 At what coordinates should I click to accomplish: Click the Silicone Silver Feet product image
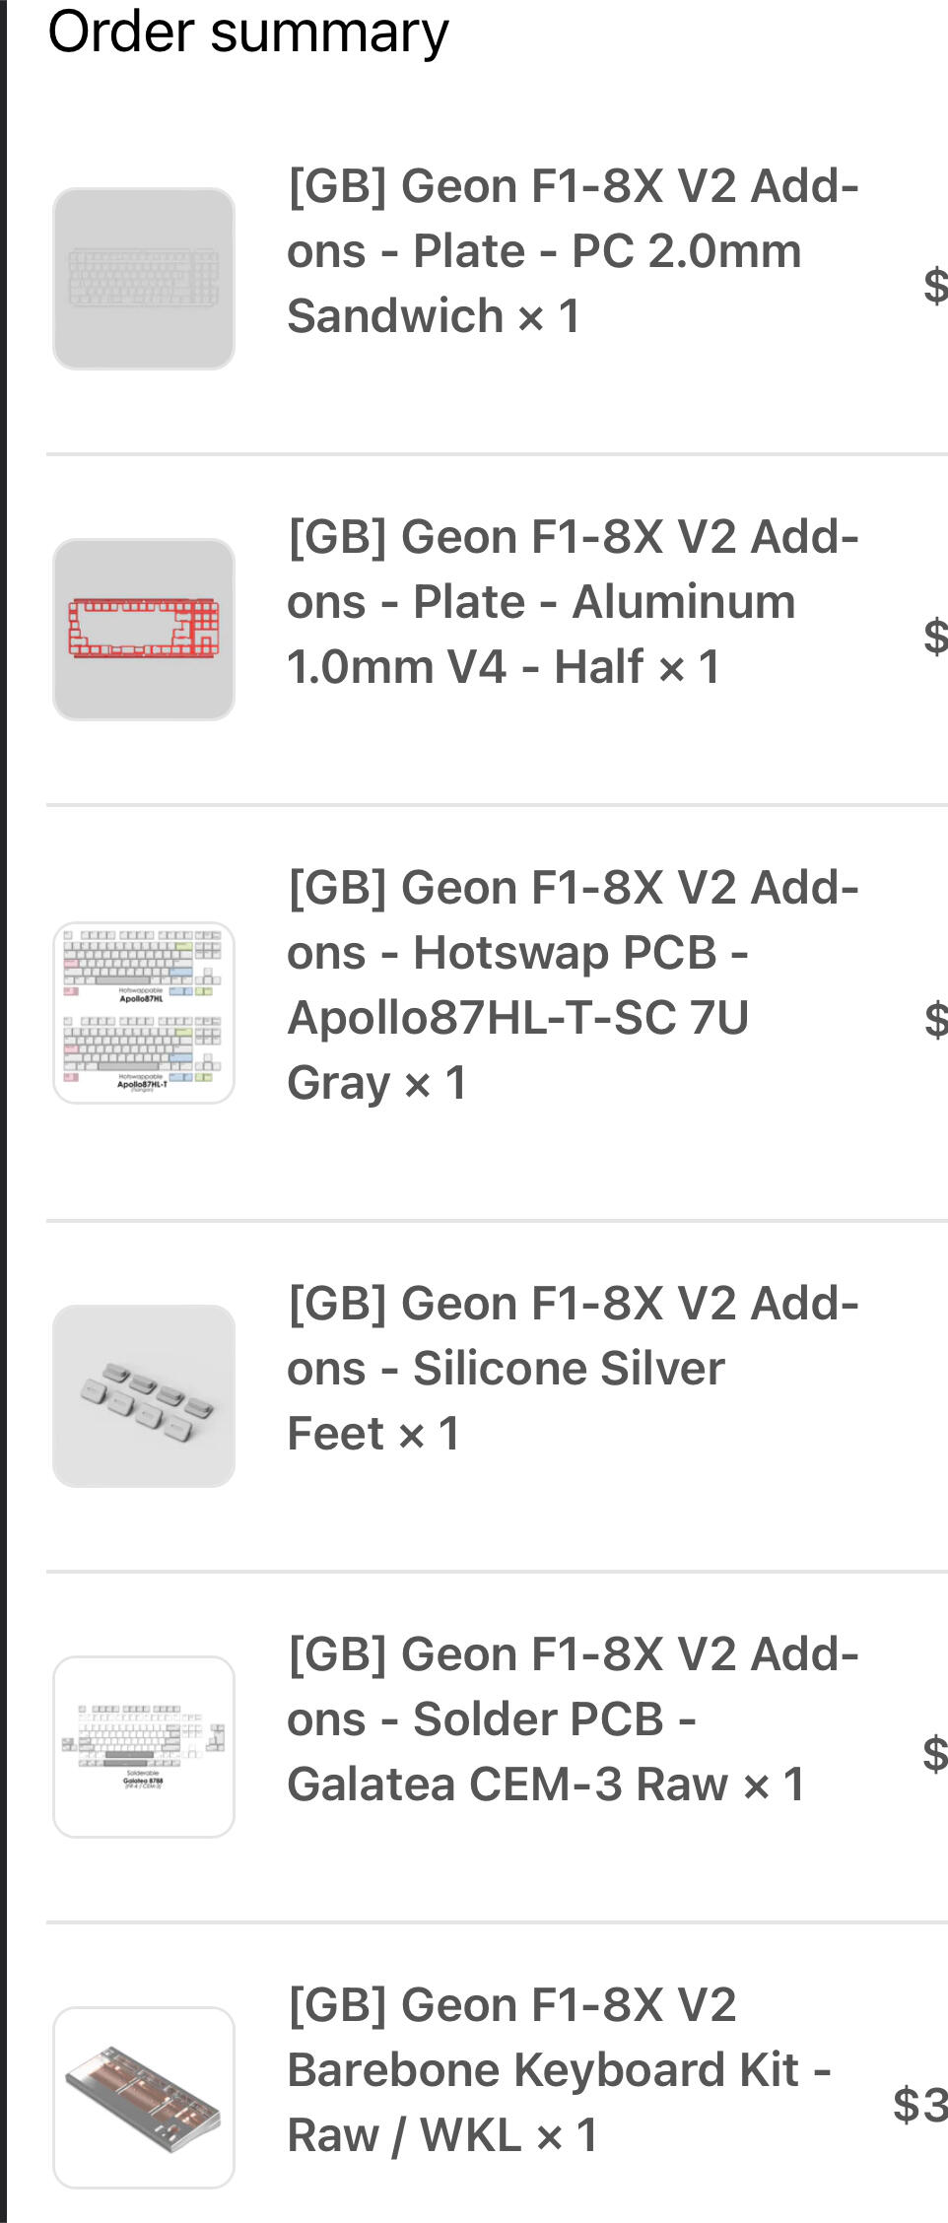click(144, 1396)
